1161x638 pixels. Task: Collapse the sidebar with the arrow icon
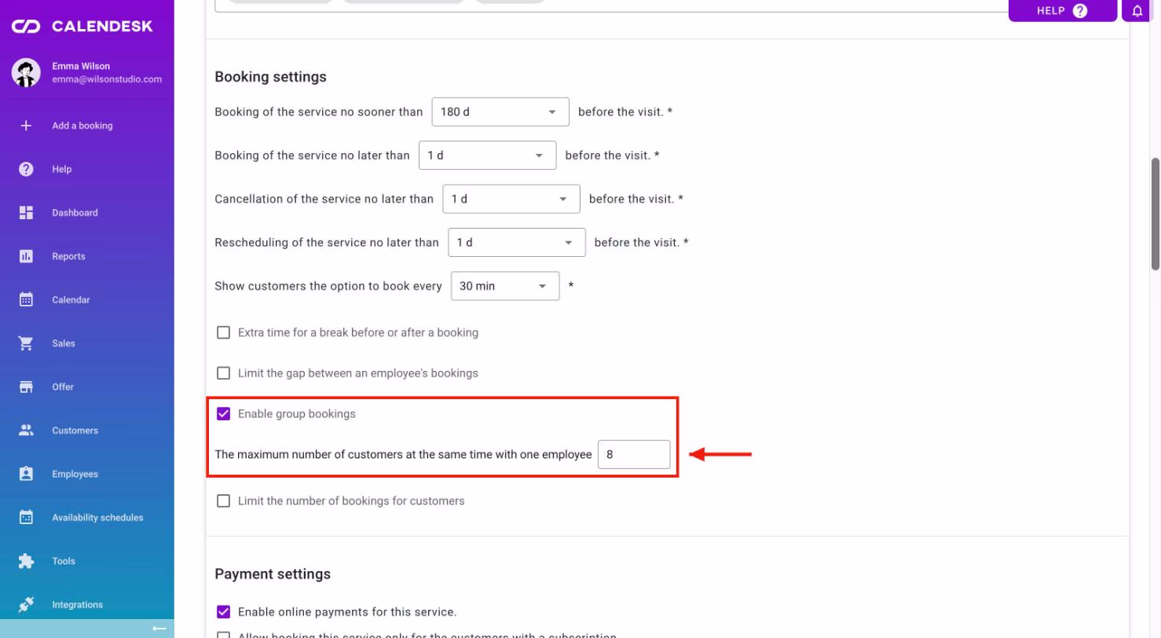pos(159,629)
